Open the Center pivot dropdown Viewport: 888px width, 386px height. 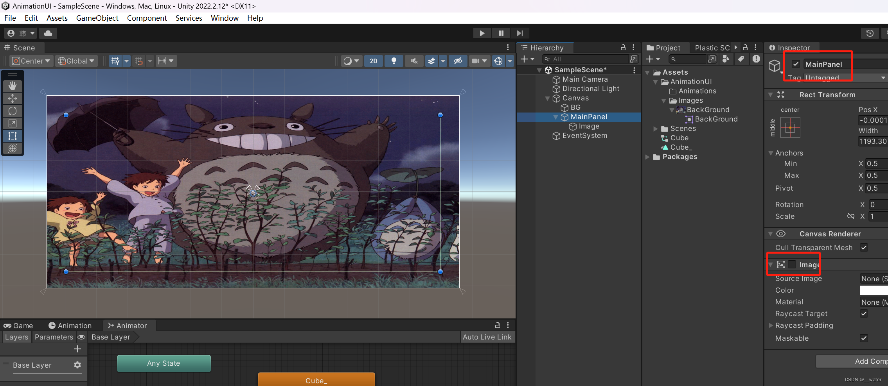pyautogui.click(x=31, y=61)
